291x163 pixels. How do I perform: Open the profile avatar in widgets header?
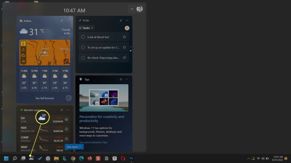coord(139,9)
